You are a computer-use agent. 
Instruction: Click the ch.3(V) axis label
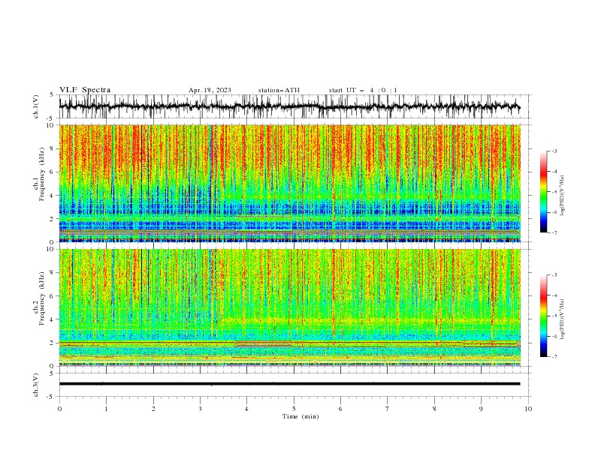tap(36, 385)
